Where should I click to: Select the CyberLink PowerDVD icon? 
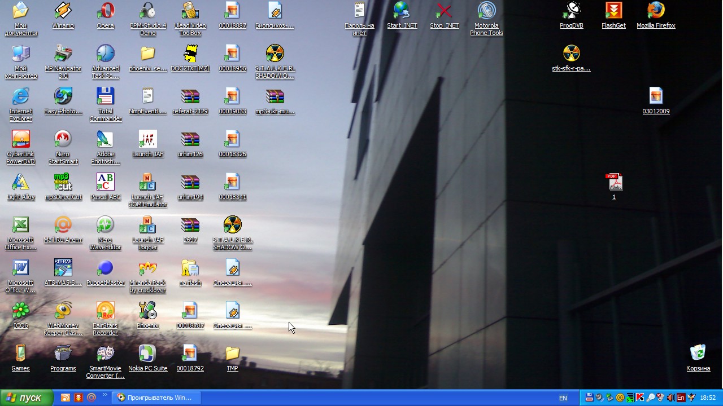coord(20,147)
